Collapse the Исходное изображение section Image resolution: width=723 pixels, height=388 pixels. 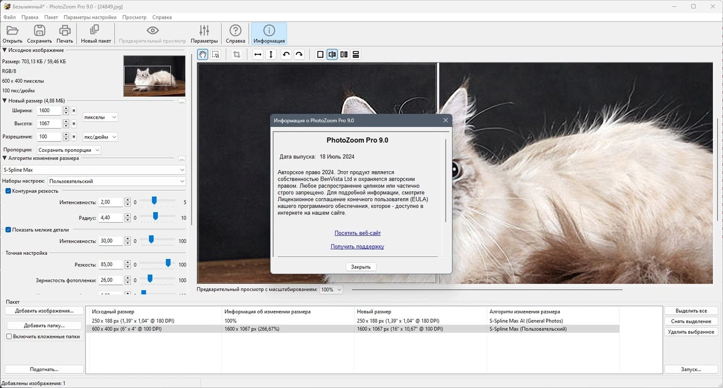click(x=5, y=50)
